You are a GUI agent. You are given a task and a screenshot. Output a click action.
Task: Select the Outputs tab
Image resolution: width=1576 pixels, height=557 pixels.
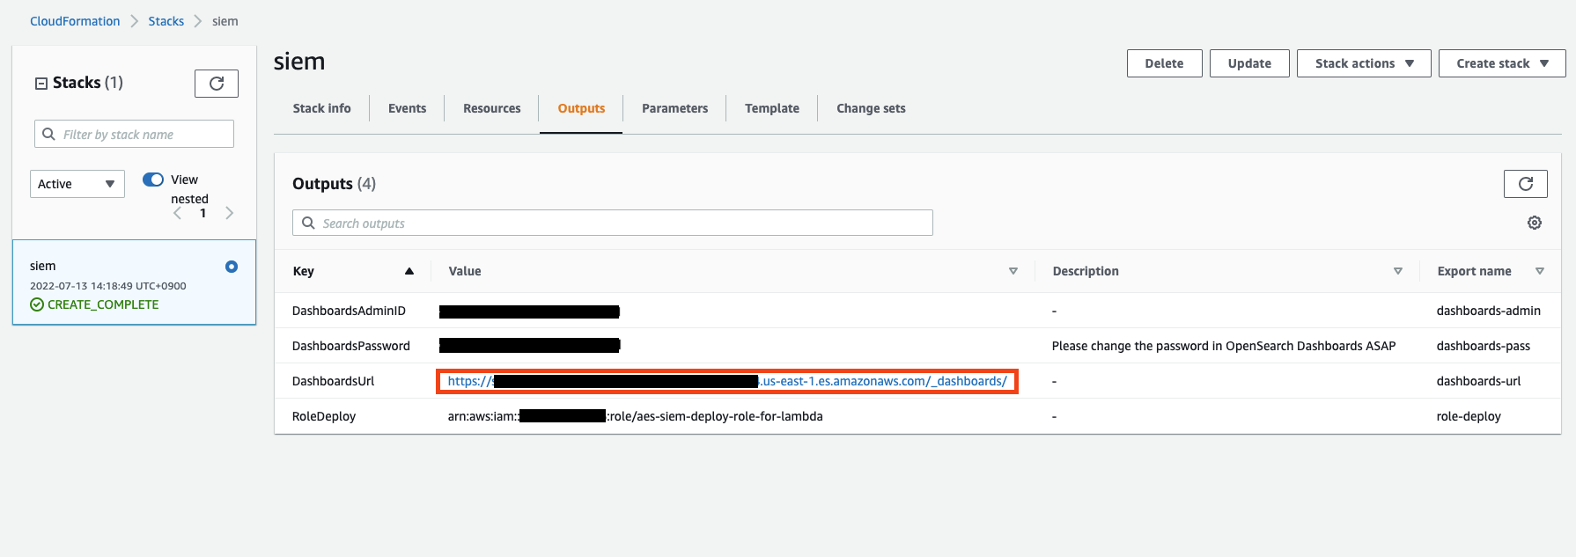581,108
